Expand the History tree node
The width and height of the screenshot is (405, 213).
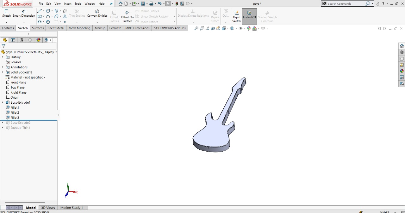pyautogui.click(x=3, y=57)
